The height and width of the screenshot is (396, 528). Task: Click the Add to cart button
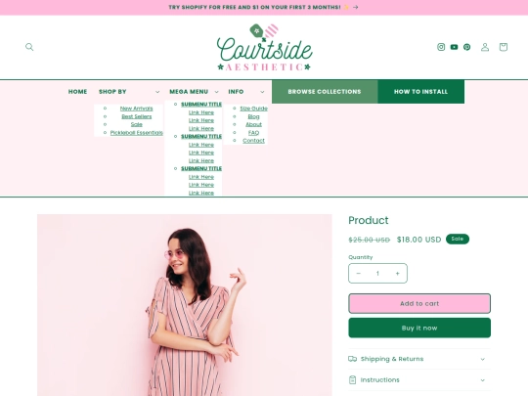point(419,303)
